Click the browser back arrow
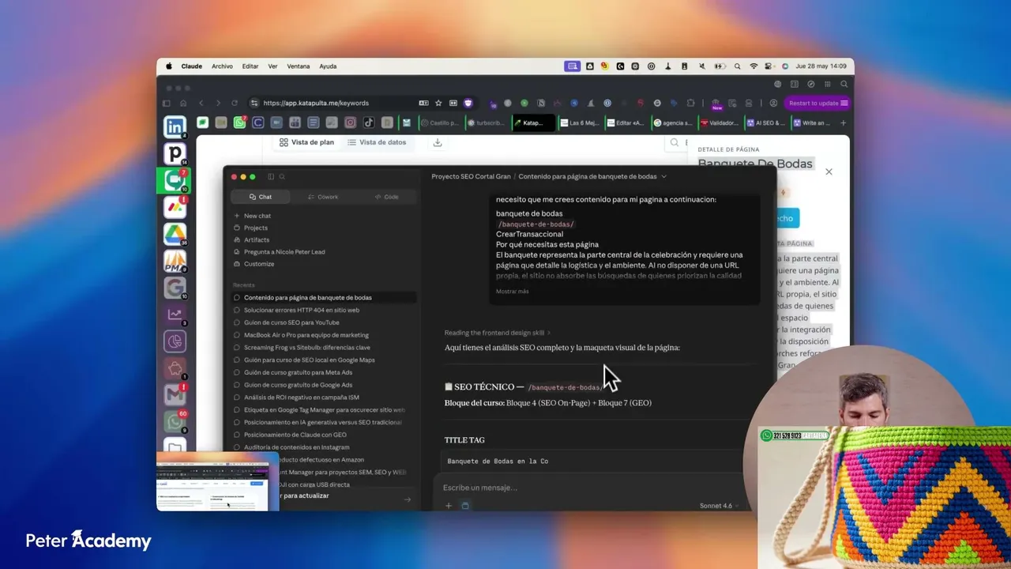This screenshot has width=1011, height=569. (201, 103)
